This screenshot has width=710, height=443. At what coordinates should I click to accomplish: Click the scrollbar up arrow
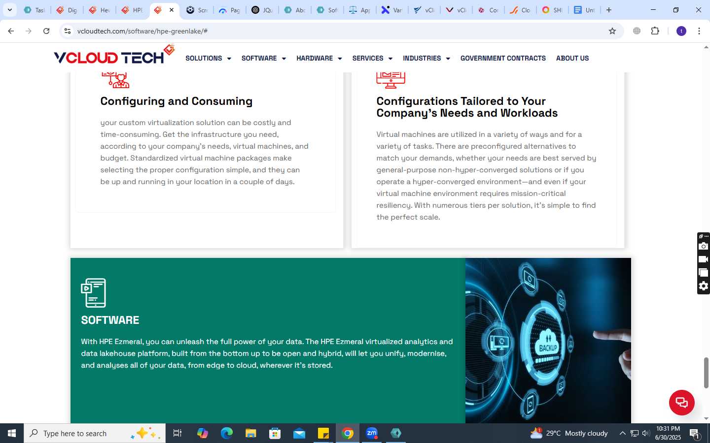706,47
